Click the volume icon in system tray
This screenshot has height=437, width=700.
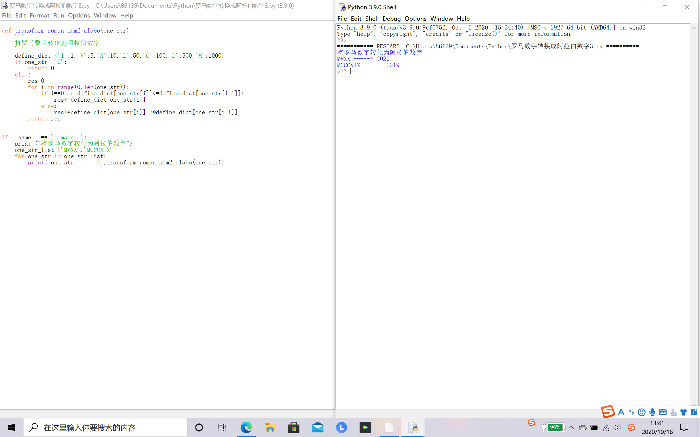pos(615,427)
